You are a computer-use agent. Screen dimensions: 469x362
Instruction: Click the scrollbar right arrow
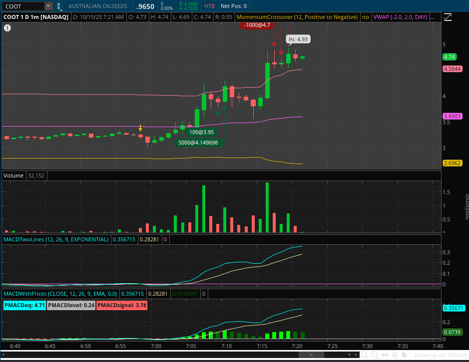356,355
